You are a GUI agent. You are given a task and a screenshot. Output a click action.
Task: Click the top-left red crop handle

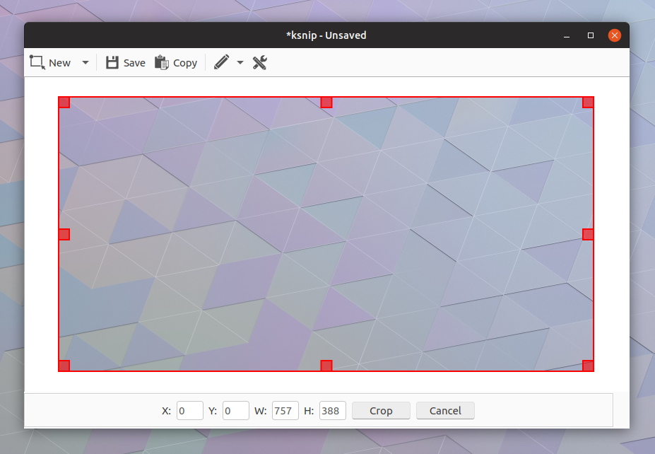tap(64, 102)
